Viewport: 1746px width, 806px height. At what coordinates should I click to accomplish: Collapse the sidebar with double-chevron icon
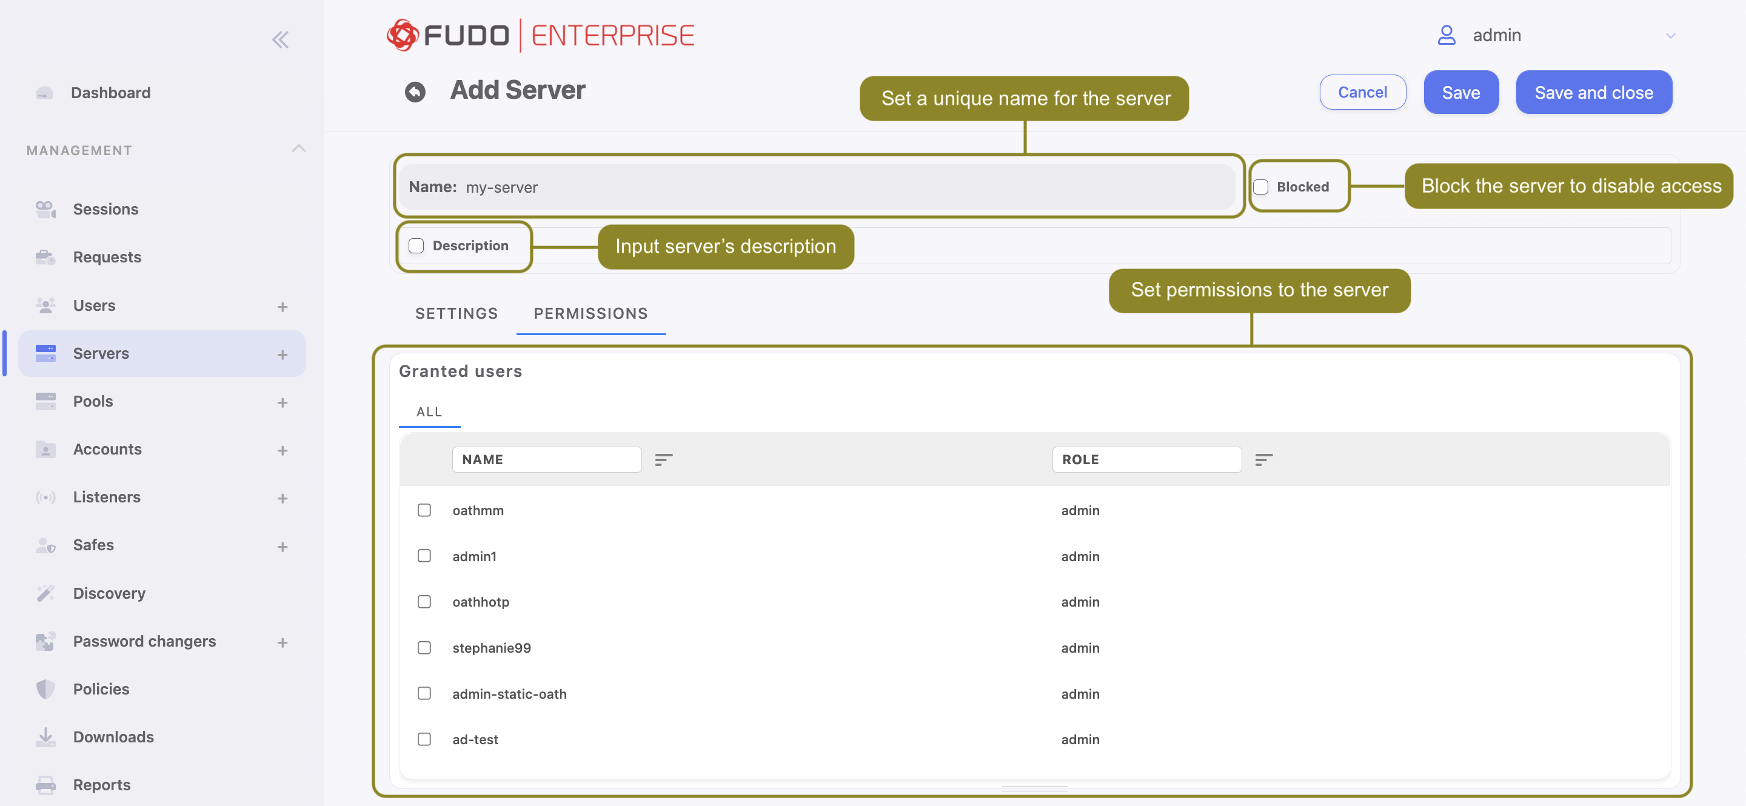pos(281,40)
